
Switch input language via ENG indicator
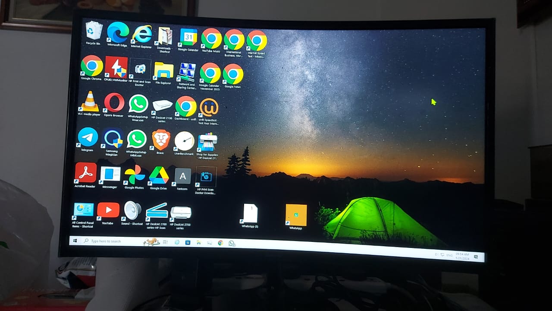[x=449, y=255]
